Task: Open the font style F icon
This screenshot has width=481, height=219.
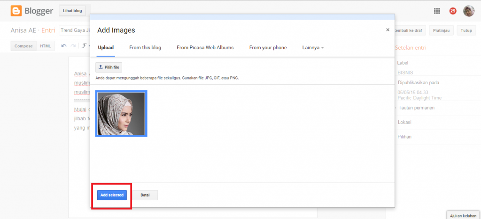Action: tap(84, 46)
